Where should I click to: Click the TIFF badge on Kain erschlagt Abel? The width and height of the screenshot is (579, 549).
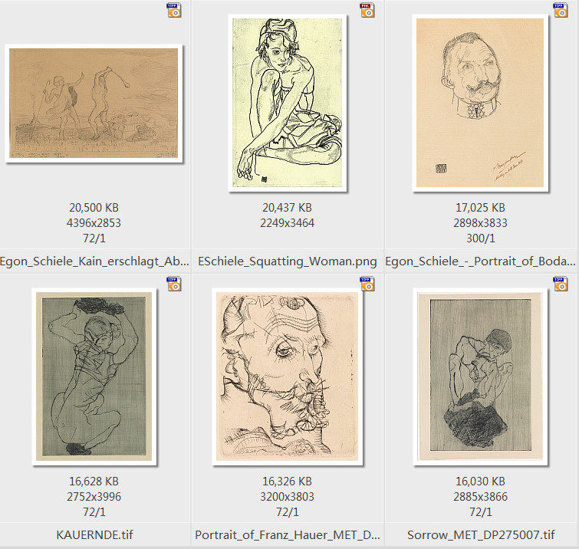tap(174, 10)
